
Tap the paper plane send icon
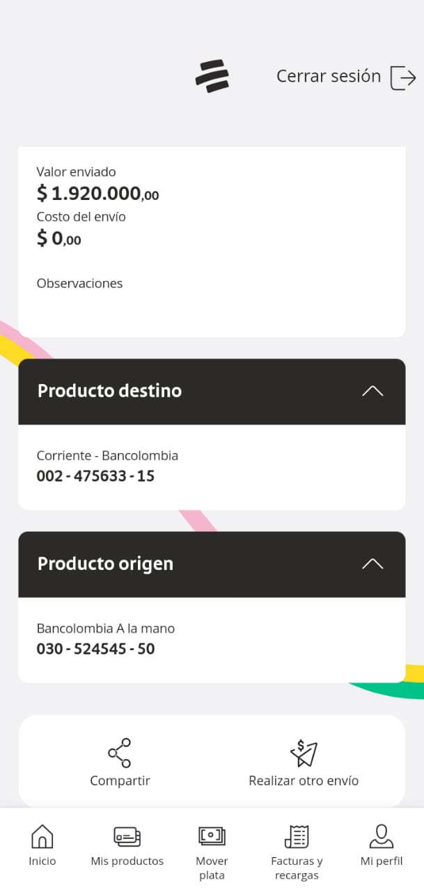pyautogui.click(x=304, y=753)
